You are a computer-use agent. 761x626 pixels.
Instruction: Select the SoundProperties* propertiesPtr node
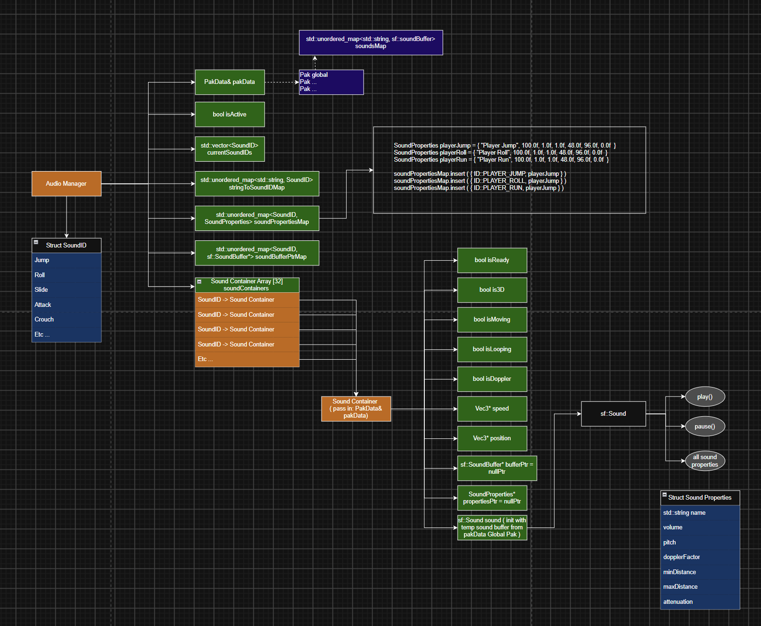[x=492, y=498]
